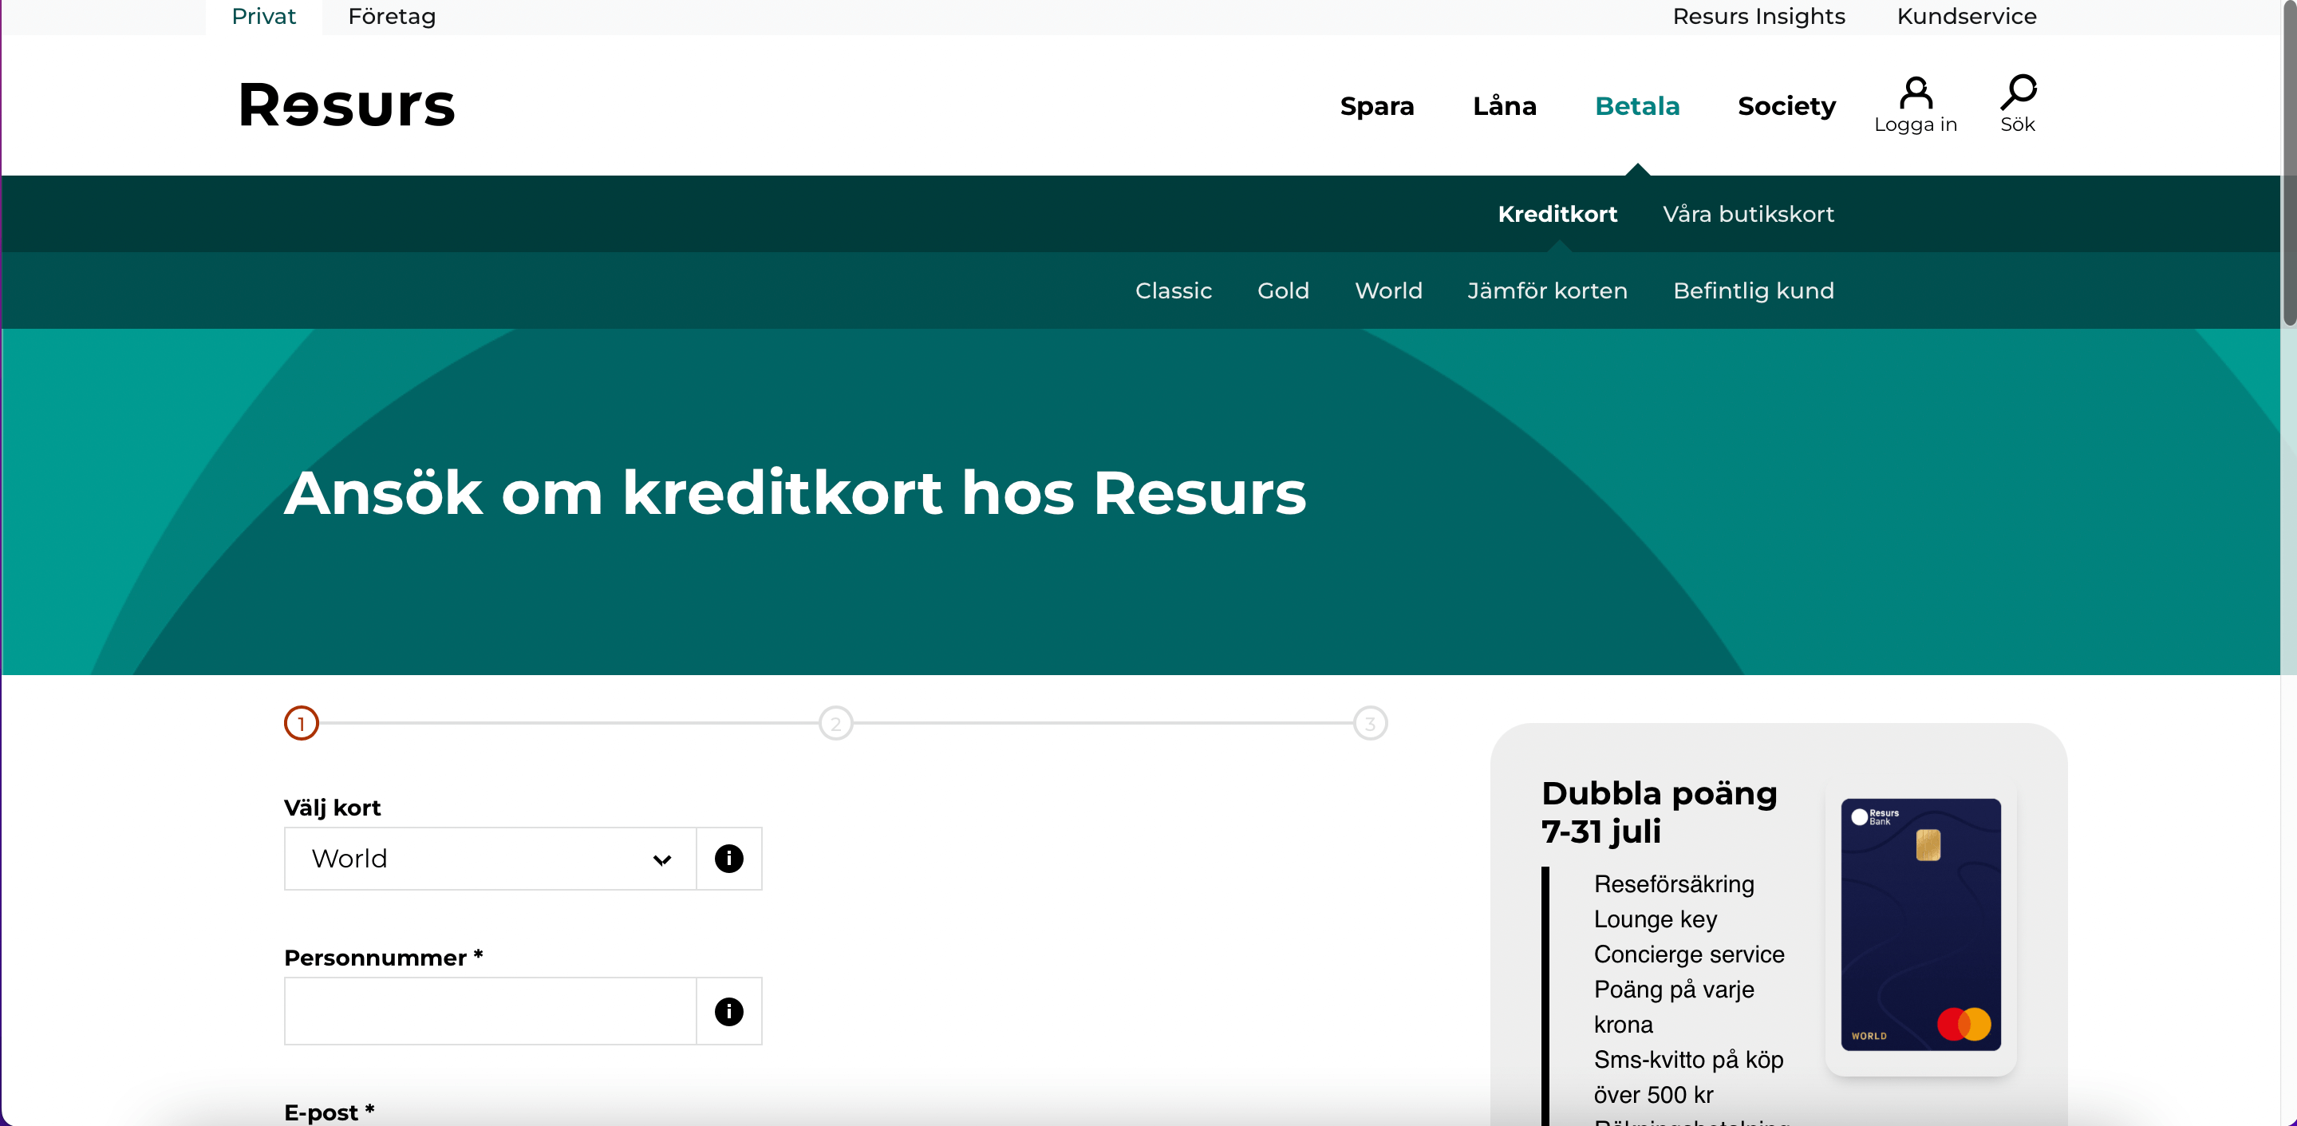Image resolution: width=2297 pixels, height=1126 pixels.
Task: Click the Personnummer input field
Action: tap(491, 1014)
